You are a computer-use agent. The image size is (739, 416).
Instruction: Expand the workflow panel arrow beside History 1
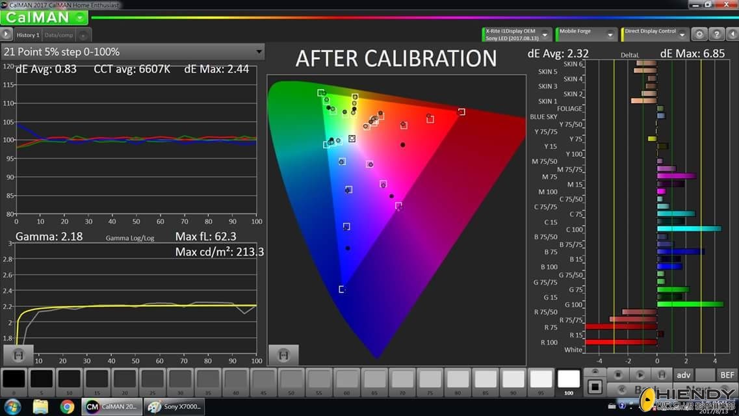coord(6,34)
